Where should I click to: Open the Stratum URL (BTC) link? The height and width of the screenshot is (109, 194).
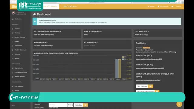click(149, 59)
